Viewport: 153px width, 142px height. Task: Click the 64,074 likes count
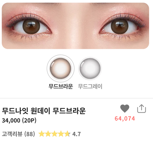click(x=125, y=119)
